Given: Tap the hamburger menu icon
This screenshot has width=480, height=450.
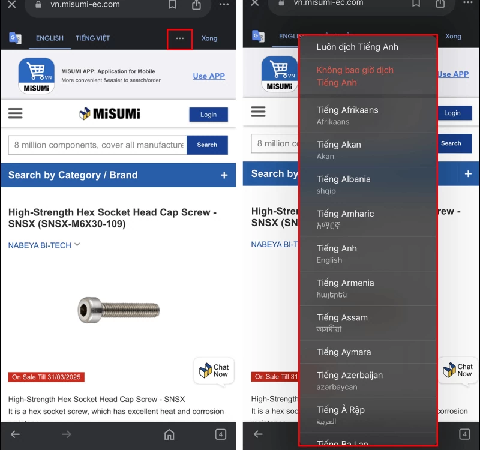Looking at the screenshot, I should [x=16, y=113].
